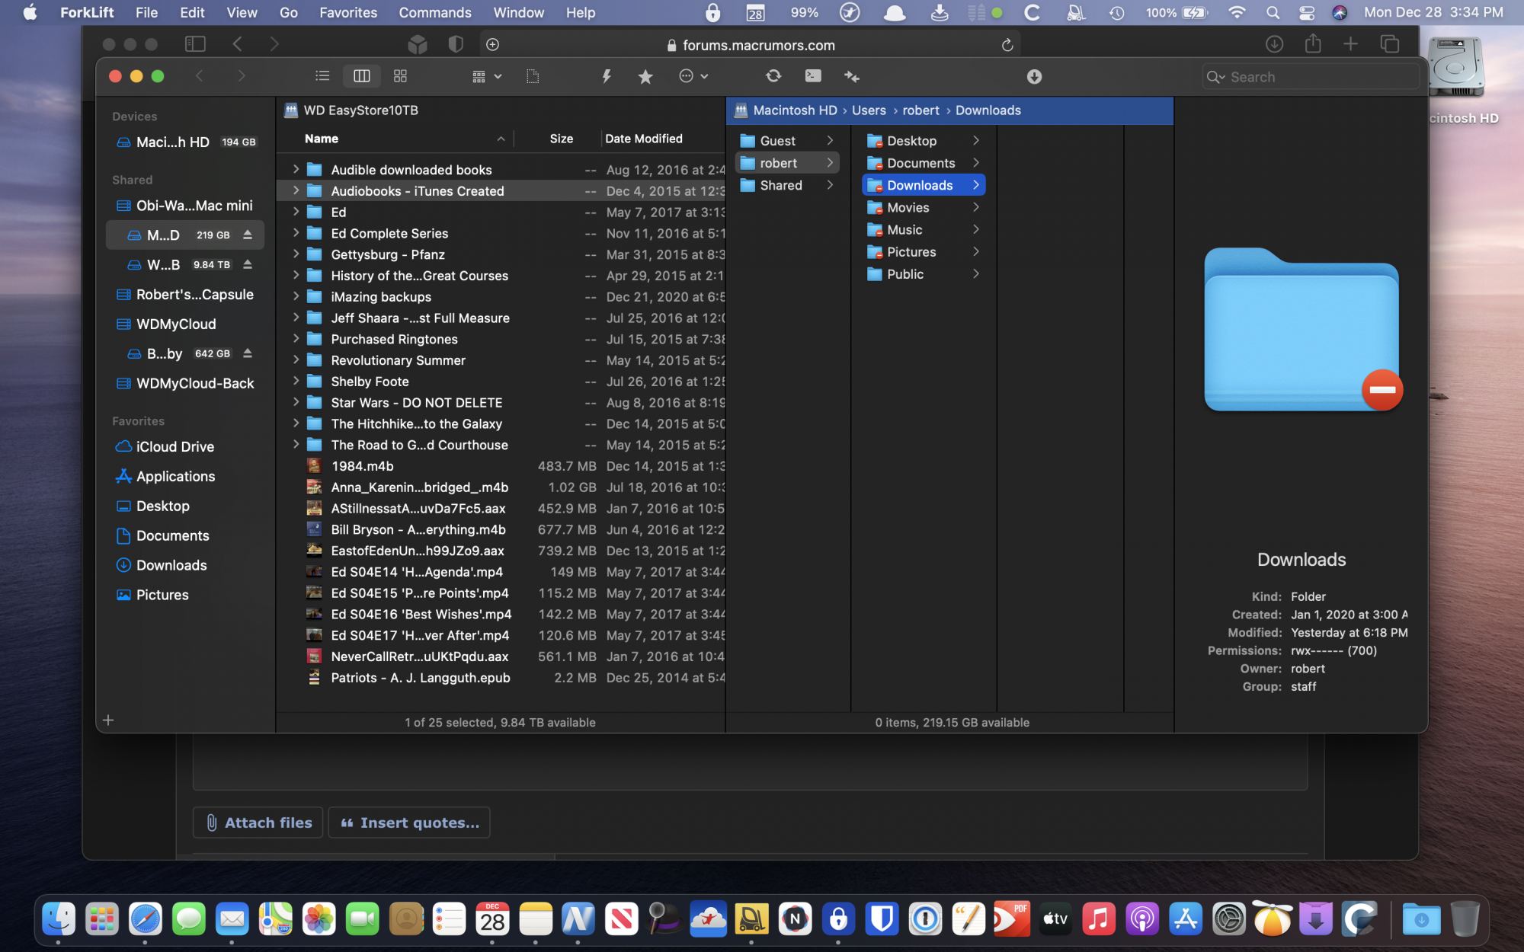The width and height of the screenshot is (1524, 952).
Task: Click the Sync (circular arrows) toolbar icon
Action: click(x=773, y=76)
